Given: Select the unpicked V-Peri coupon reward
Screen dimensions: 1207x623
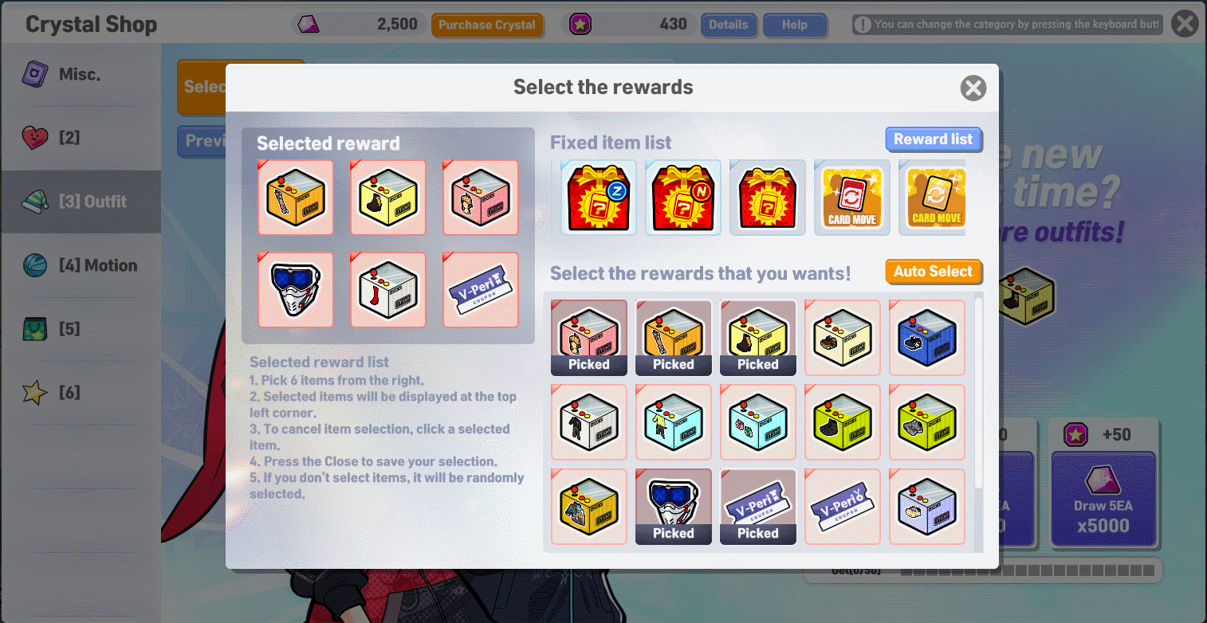Looking at the screenshot, I should [x=843, y=507].
